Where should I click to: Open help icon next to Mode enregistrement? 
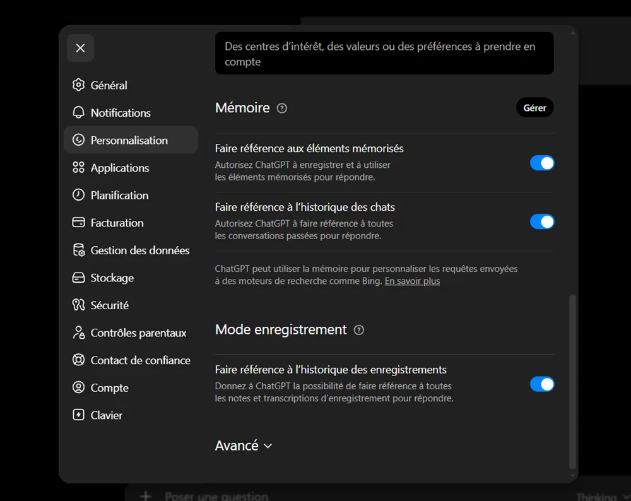click(359, 330)
